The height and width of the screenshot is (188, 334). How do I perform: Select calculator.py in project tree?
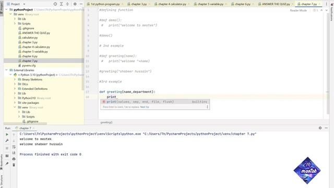tap(30, 38)
